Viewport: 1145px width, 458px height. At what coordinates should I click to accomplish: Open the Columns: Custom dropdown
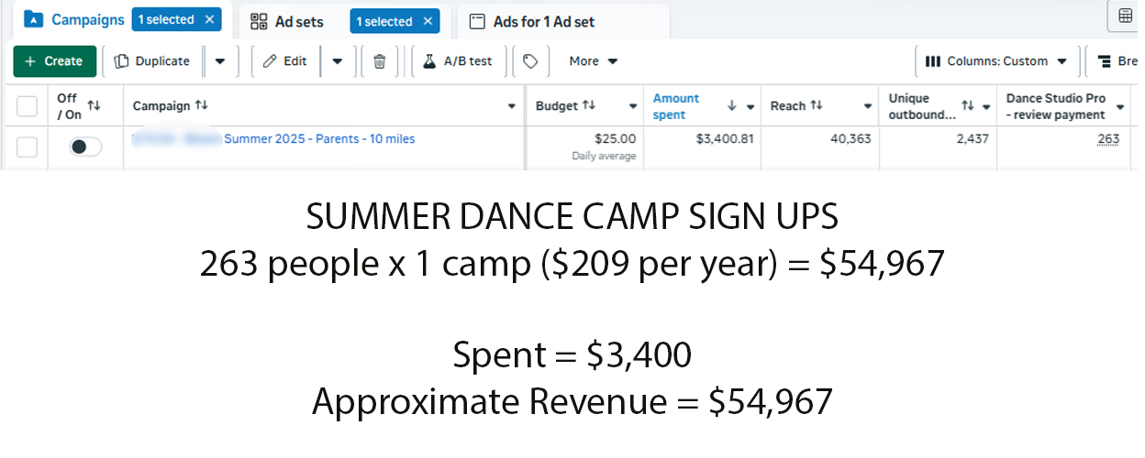[x=996, y=61]
